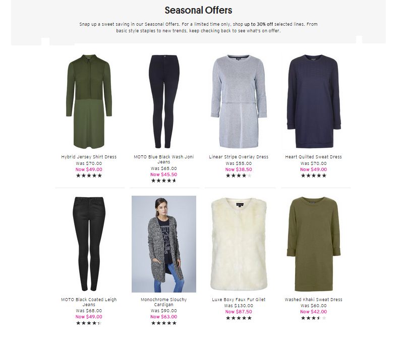This screenshot has height=346, width=404.
Task: Open the MOTO Black Coated Leigh Jeans image
Action: point(89,244)
